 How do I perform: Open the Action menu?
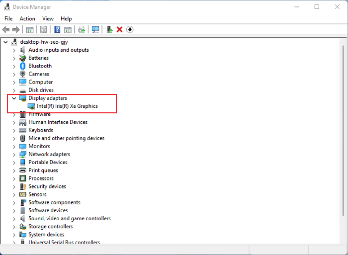(x=27, y=18)
